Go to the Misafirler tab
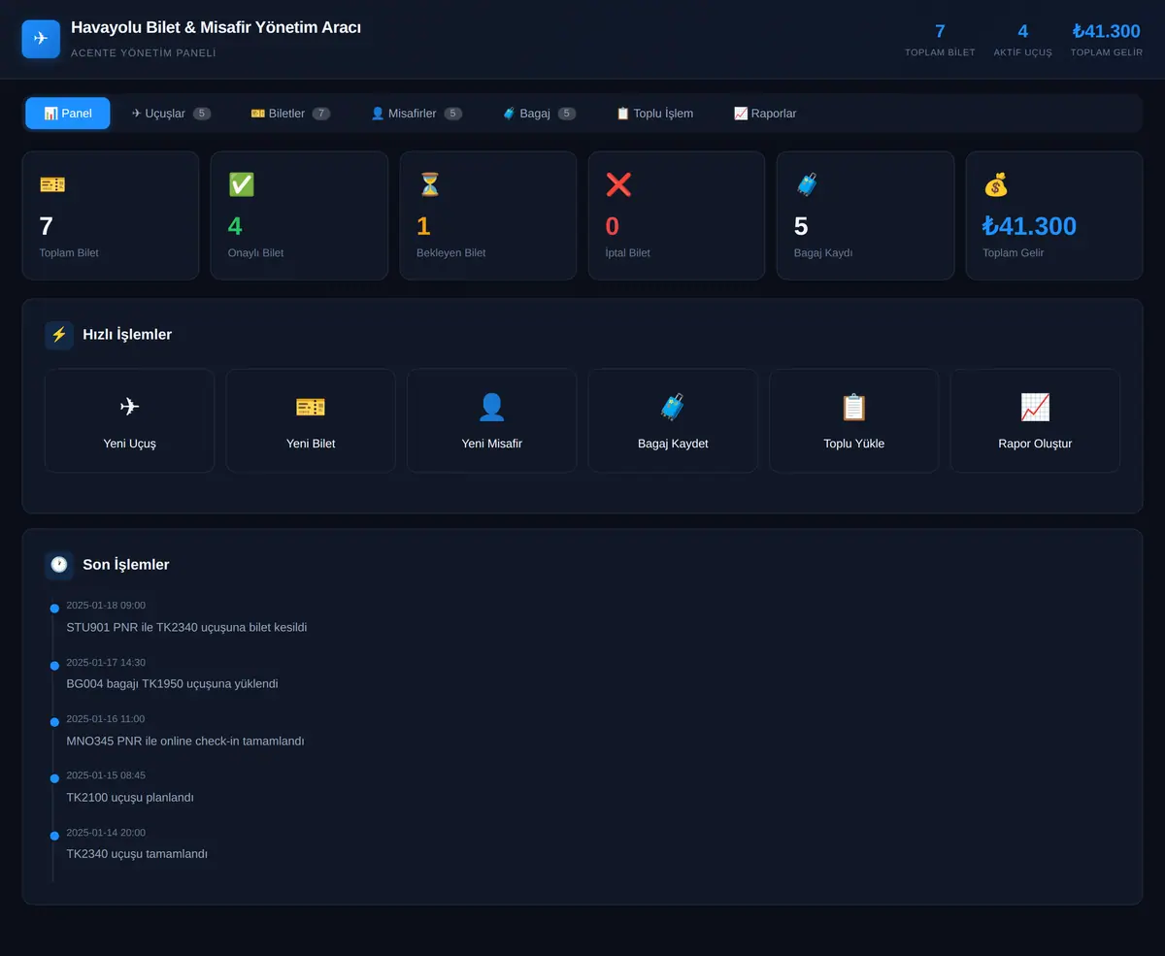The image size is (1165, 956). pos(416,114)
